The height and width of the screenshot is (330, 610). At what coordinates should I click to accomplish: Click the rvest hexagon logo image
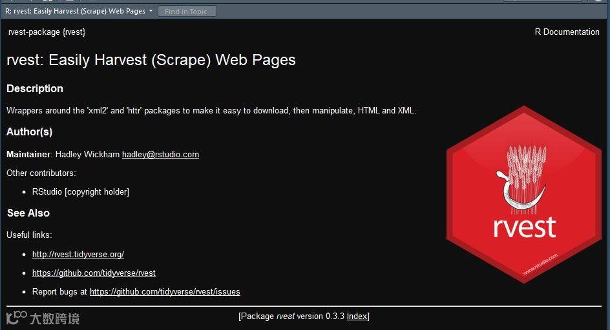point(524,194)
